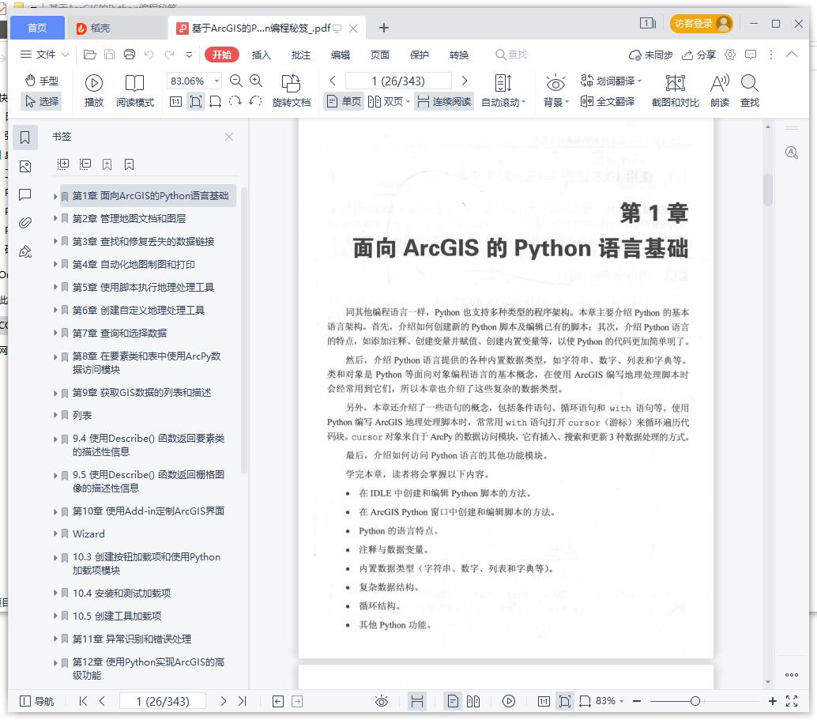
Task: Switch to the Insert ribbon tab
Action: [261, 55]
